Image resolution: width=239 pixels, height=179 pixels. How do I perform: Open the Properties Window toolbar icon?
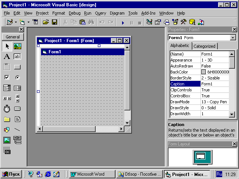coord(158,22)
